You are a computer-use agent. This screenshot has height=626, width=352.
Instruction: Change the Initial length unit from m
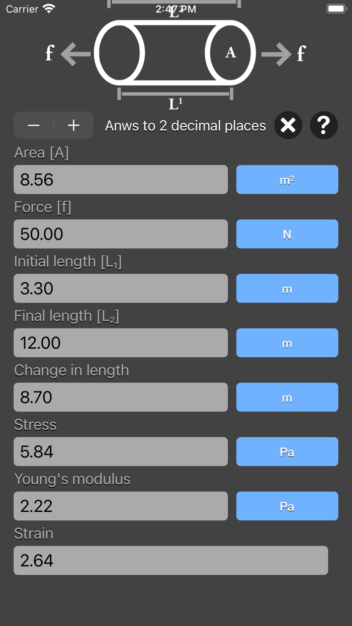point(287,288)
